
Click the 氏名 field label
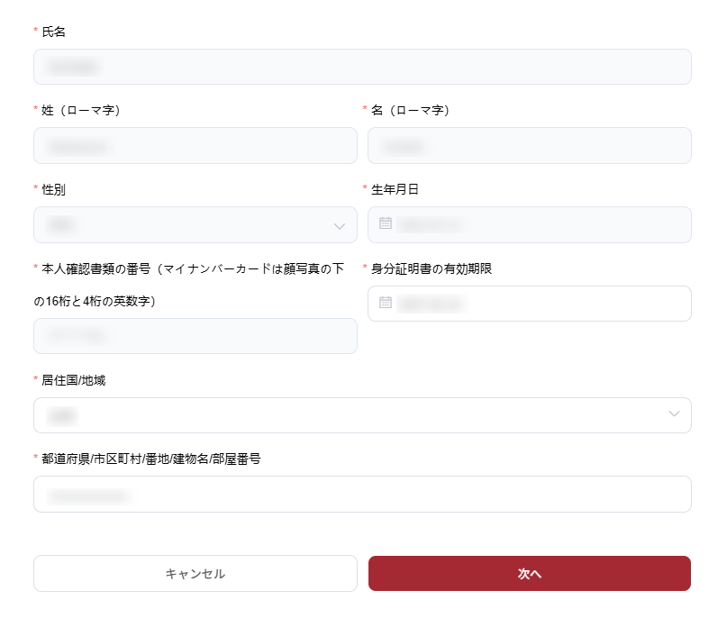click(54, 32)
